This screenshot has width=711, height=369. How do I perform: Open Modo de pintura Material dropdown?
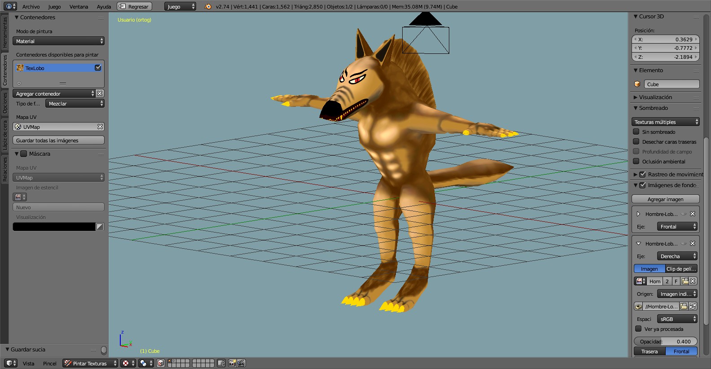pyautogui.click(x=58, y=41)
